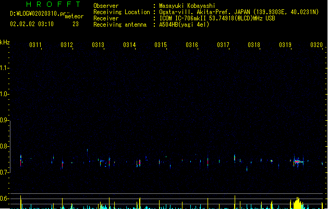Click the 1.1 kHz axis label
Viewport: 328px width, 209px height.
4,68
